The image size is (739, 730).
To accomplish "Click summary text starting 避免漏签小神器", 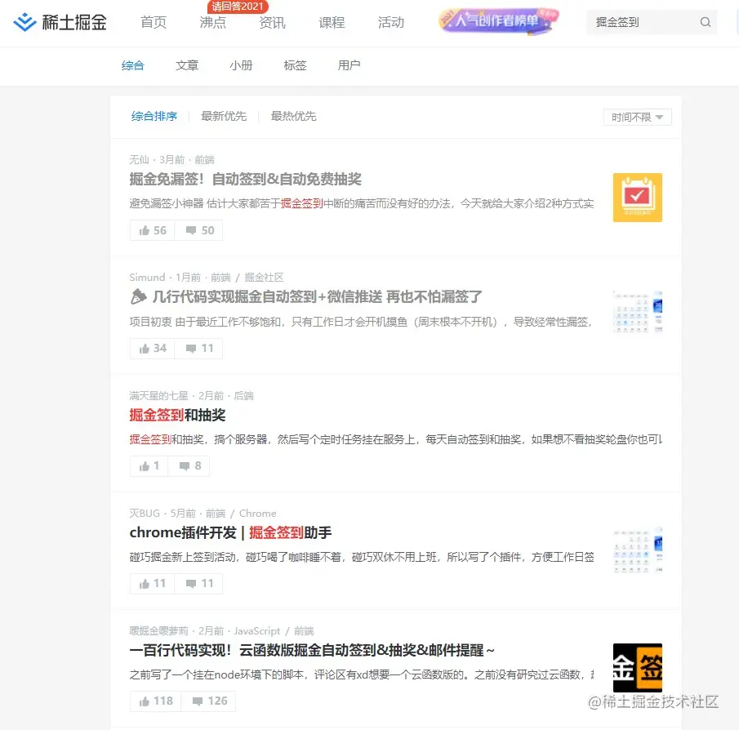I will pos(362,203).
